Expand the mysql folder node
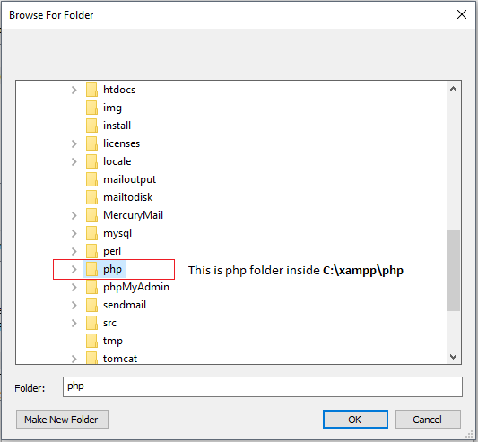478x442 pixels. pyautogui.click(x=74, y=233)
